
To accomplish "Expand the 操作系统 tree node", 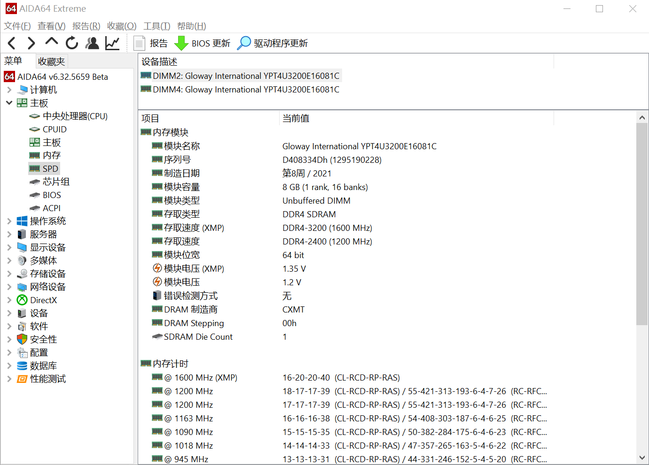I will [9, 221].
